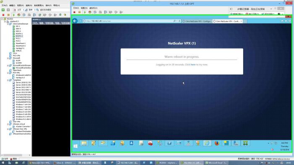Select PVS-1 virtual machine in tree

click(18, 39)
